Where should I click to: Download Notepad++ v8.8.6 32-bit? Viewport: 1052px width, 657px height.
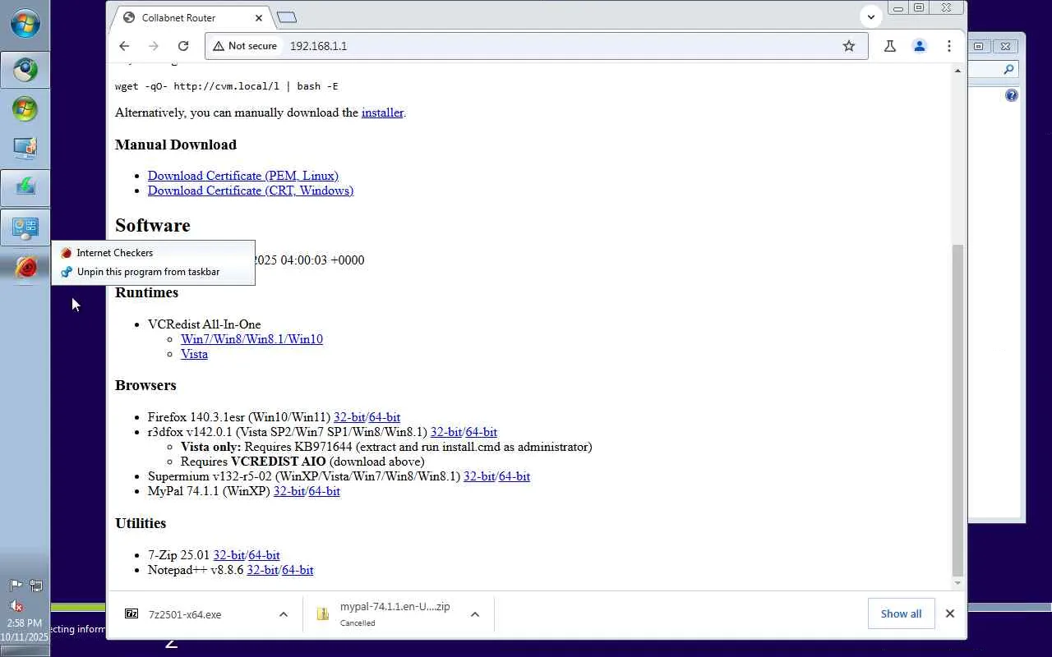click(x=263, y=570)
